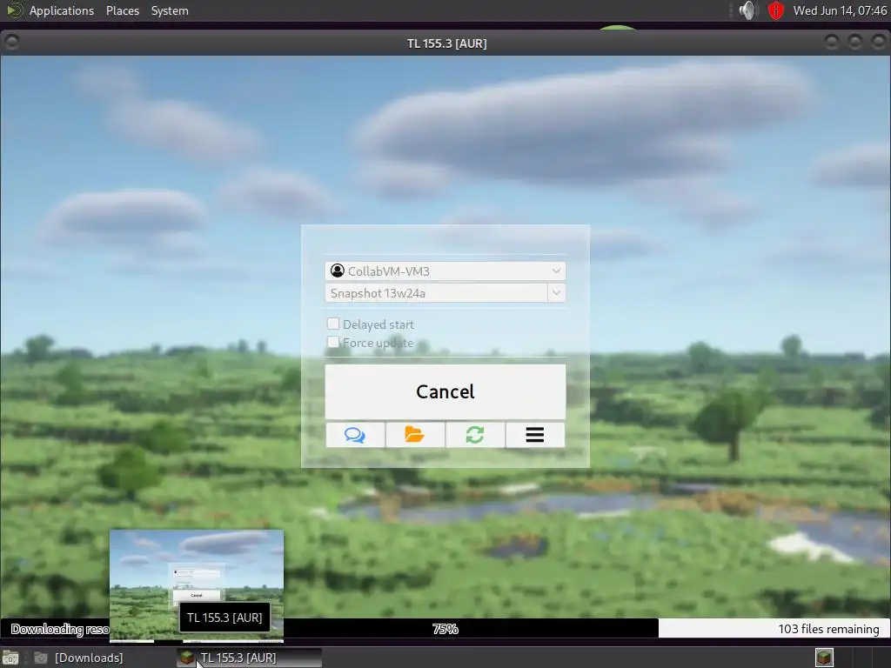Image resolution: width=891 pixels, height=668 pixels.
Task: Click the TL 155.3 window preview thumbnail
Action: (x=197, y=585)
